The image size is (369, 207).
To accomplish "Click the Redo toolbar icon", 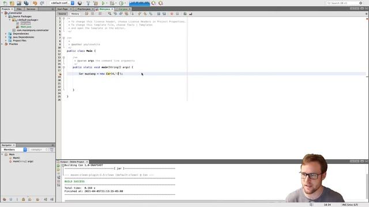I will tap(42, 3).
